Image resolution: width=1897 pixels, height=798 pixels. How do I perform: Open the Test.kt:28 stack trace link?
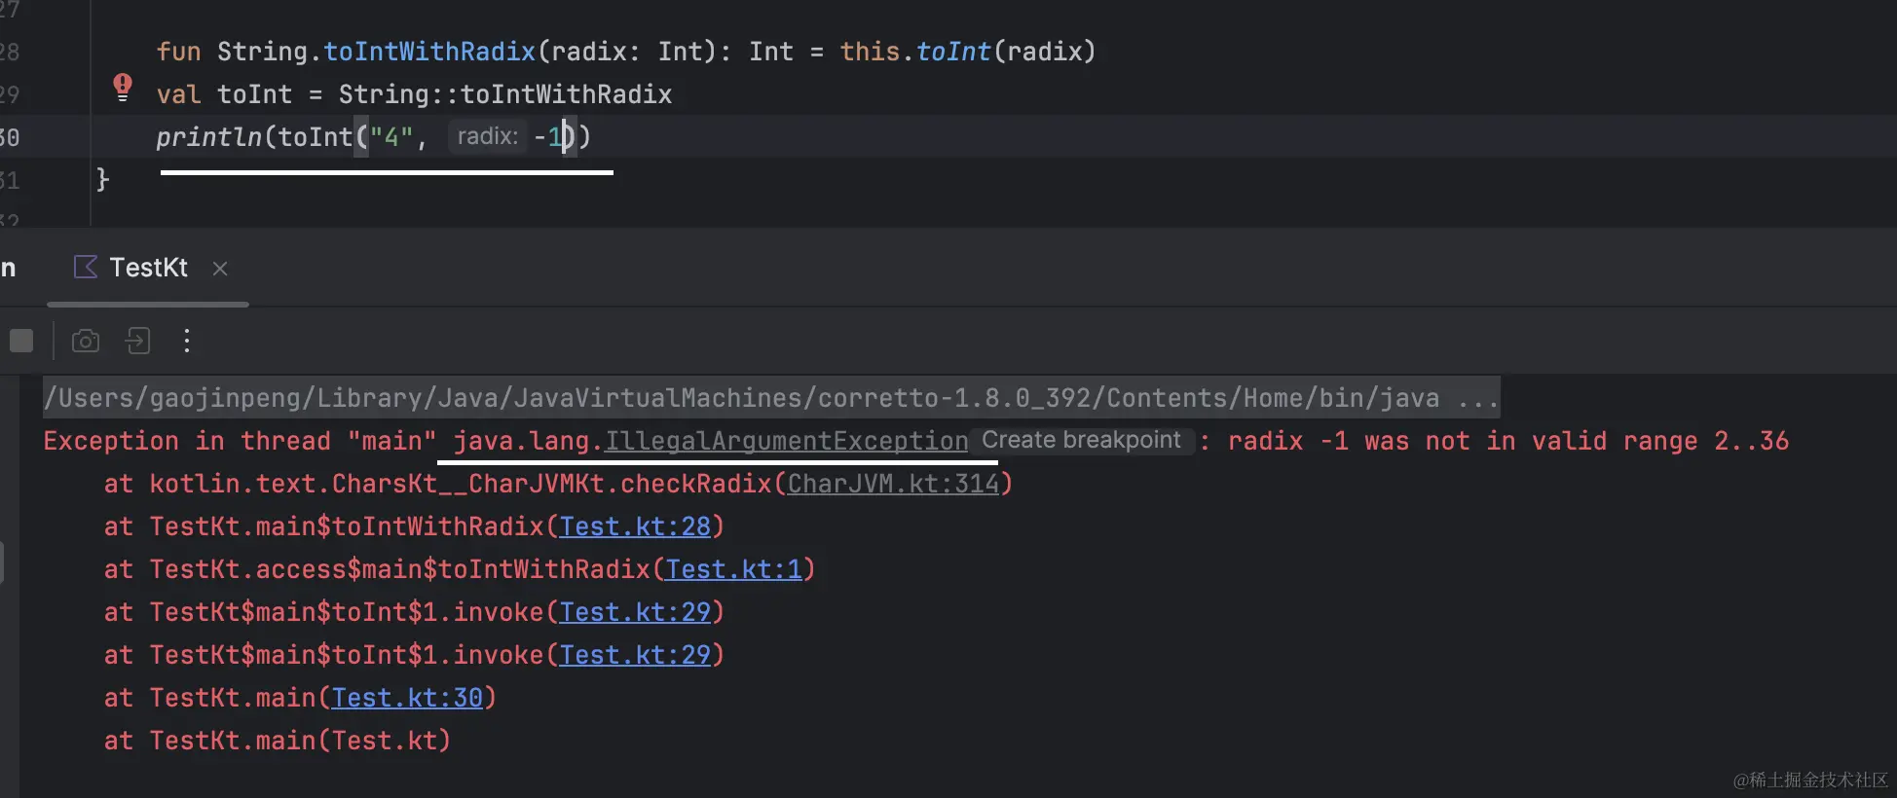635,526
